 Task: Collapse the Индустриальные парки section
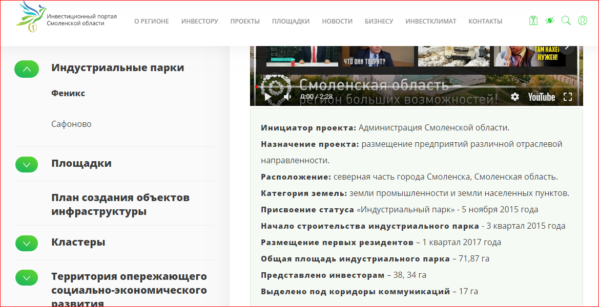27,69
